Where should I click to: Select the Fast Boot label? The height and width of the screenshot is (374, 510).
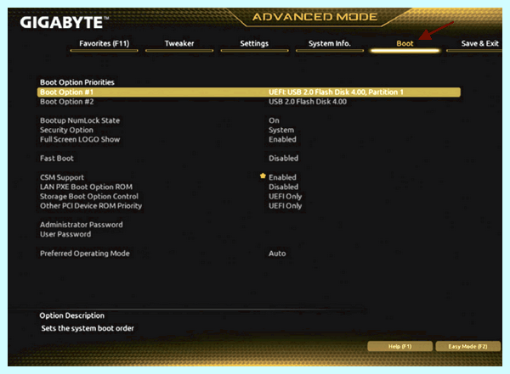coord(57,158)
